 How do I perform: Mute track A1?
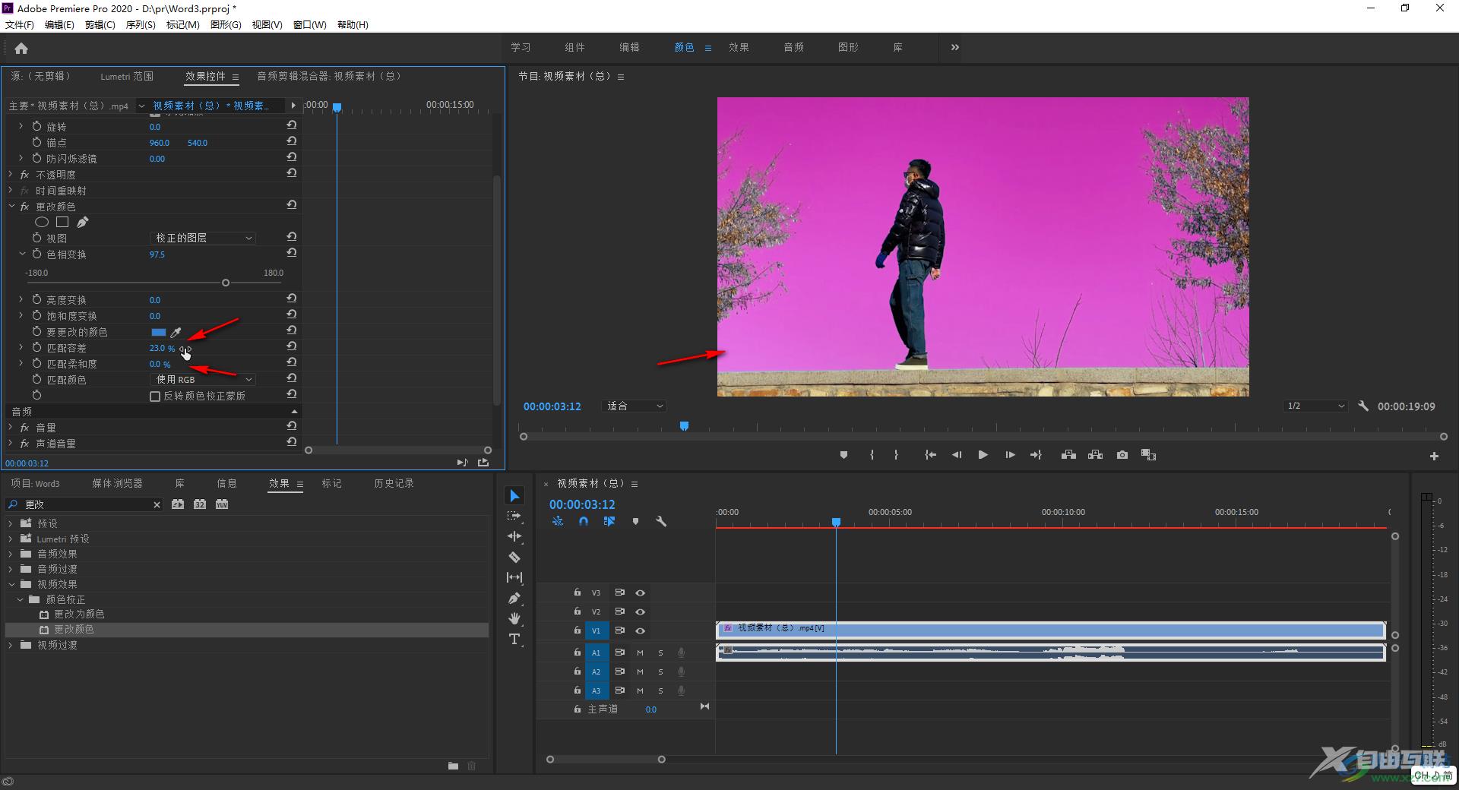pos(640,653)
